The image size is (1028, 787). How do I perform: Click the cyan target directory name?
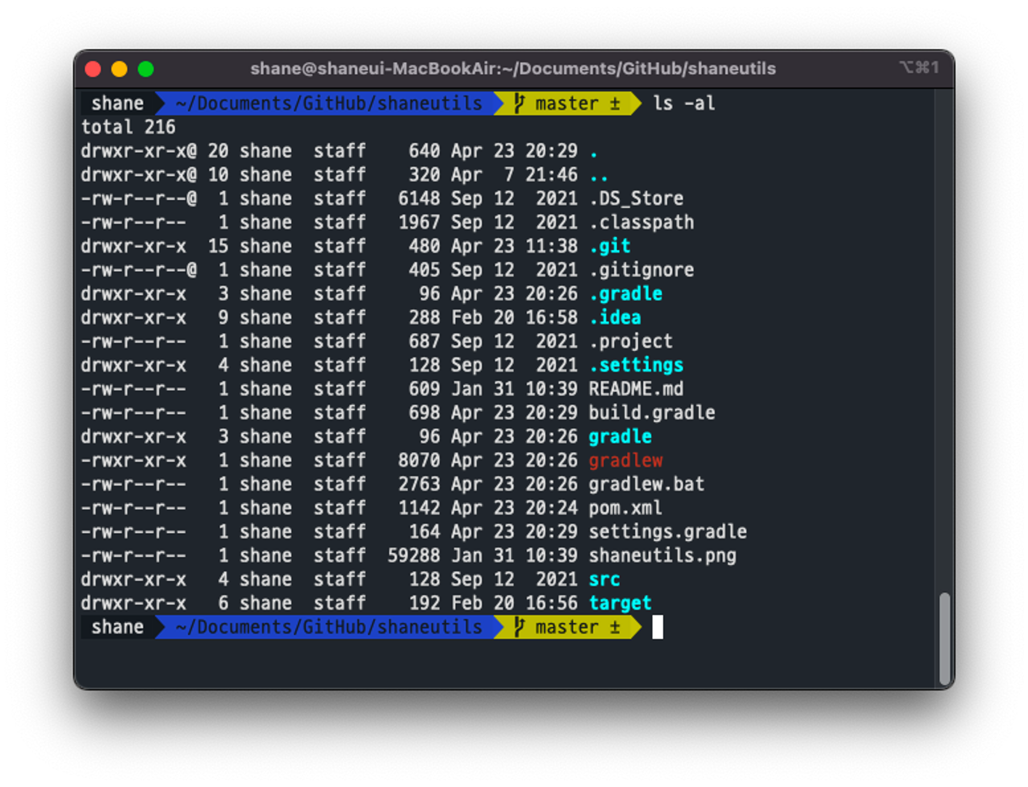coord(620,603)
